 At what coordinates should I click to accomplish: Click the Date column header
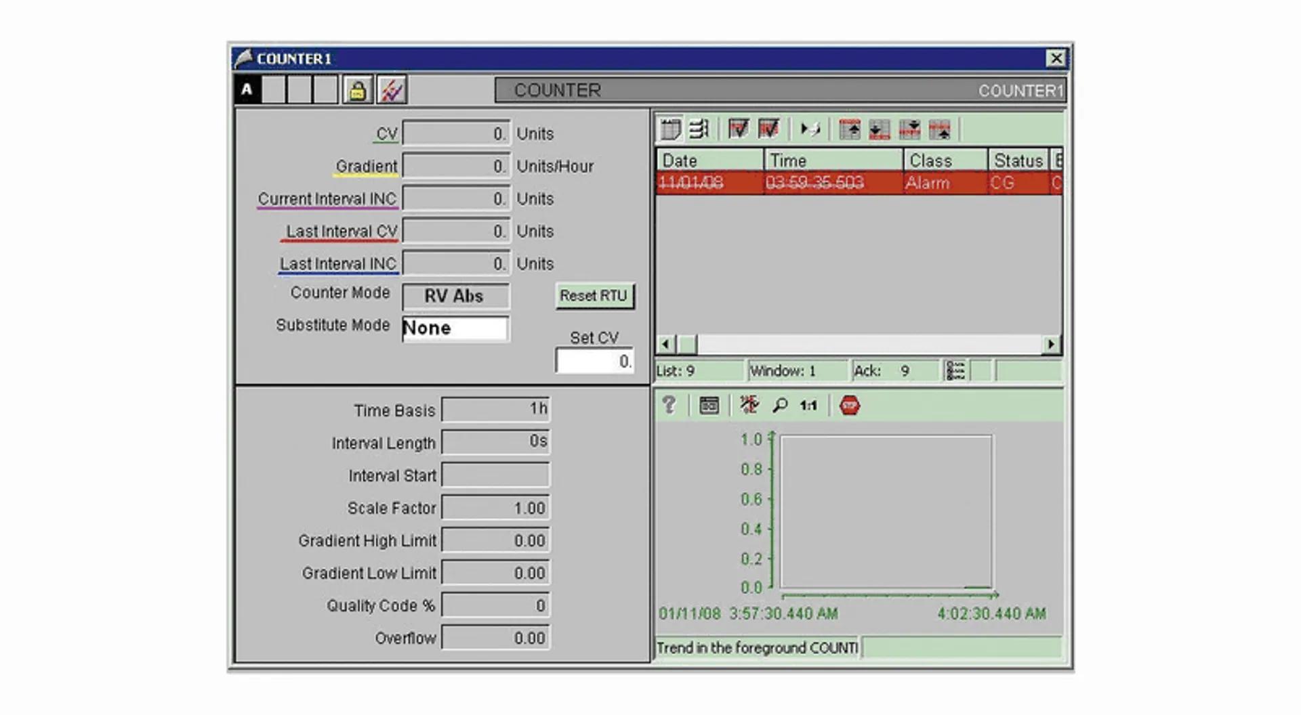(709, 160)
